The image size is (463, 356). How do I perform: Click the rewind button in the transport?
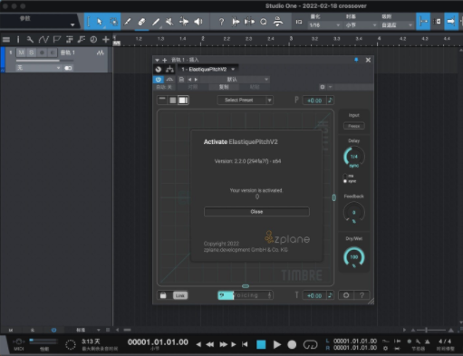coord(210,344)
